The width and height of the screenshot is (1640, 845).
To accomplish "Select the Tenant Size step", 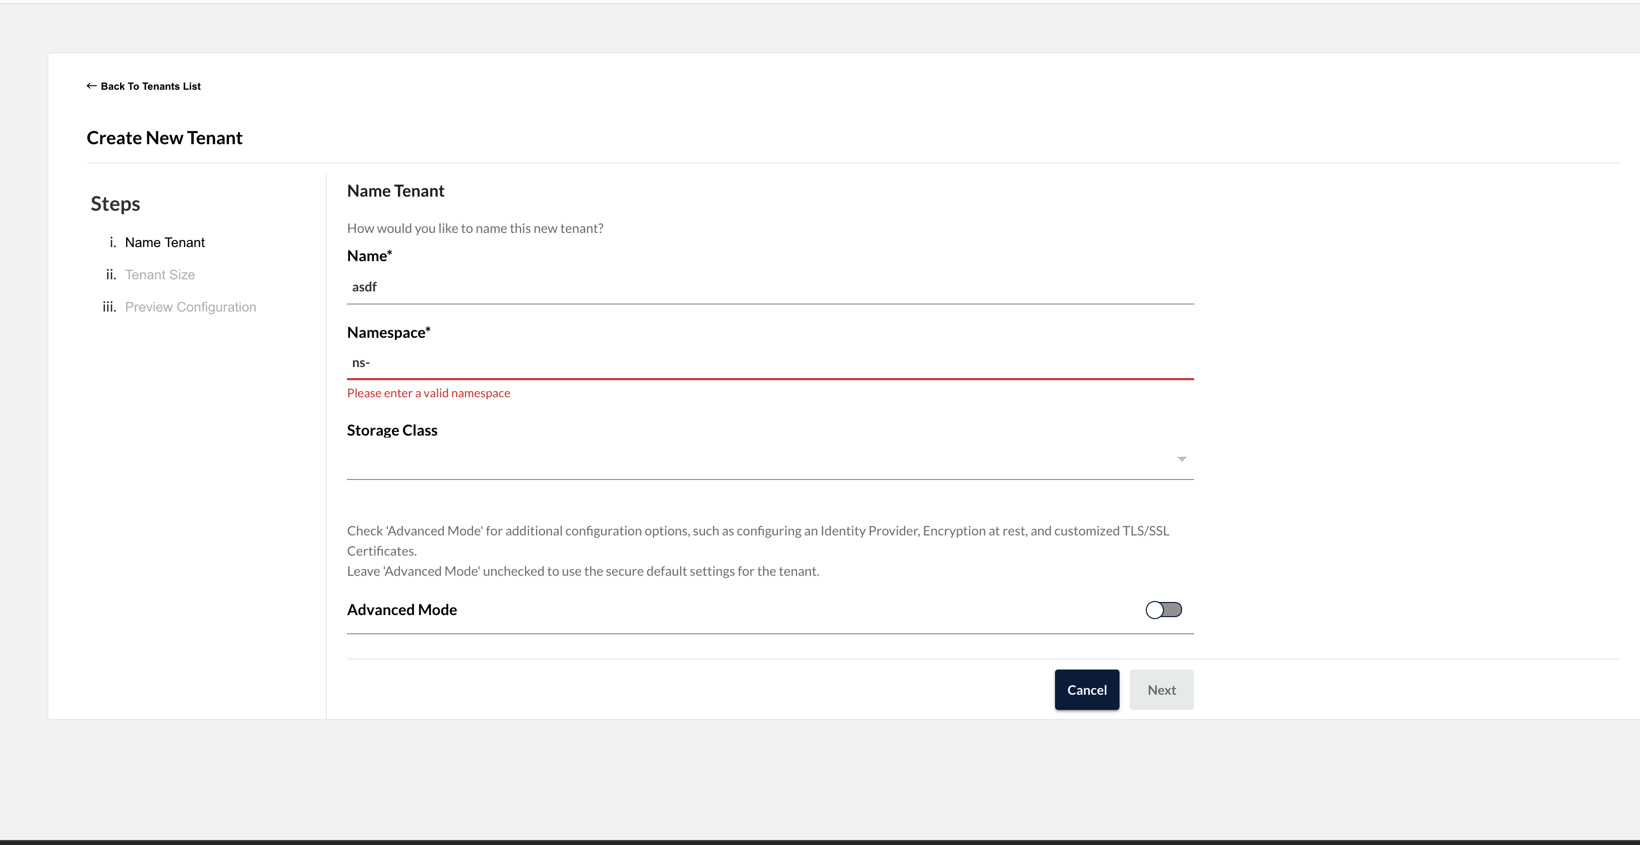I will point(160,275).
